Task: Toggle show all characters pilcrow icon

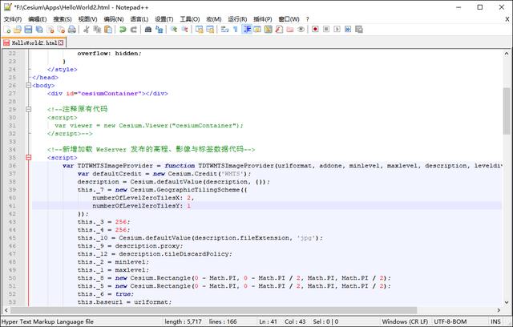Action: [236, 30]
